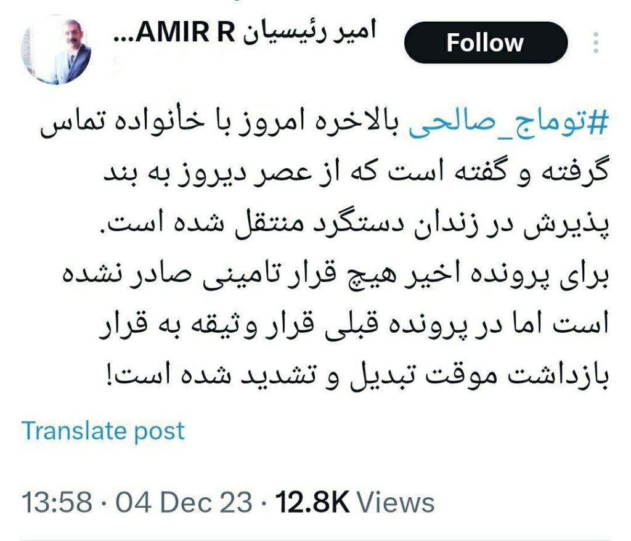Click the 04 Dec 23 date

point(184,502)
